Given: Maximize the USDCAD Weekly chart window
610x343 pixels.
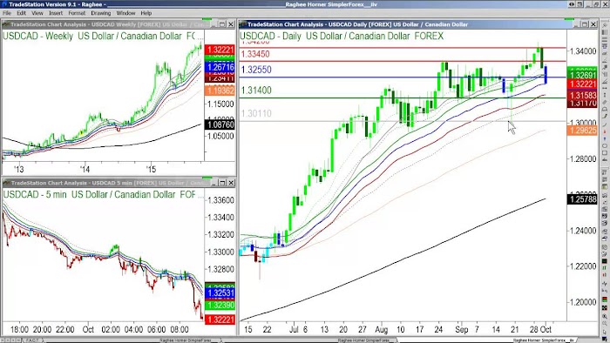Looking at the screenshot, I should coord(222,24).
